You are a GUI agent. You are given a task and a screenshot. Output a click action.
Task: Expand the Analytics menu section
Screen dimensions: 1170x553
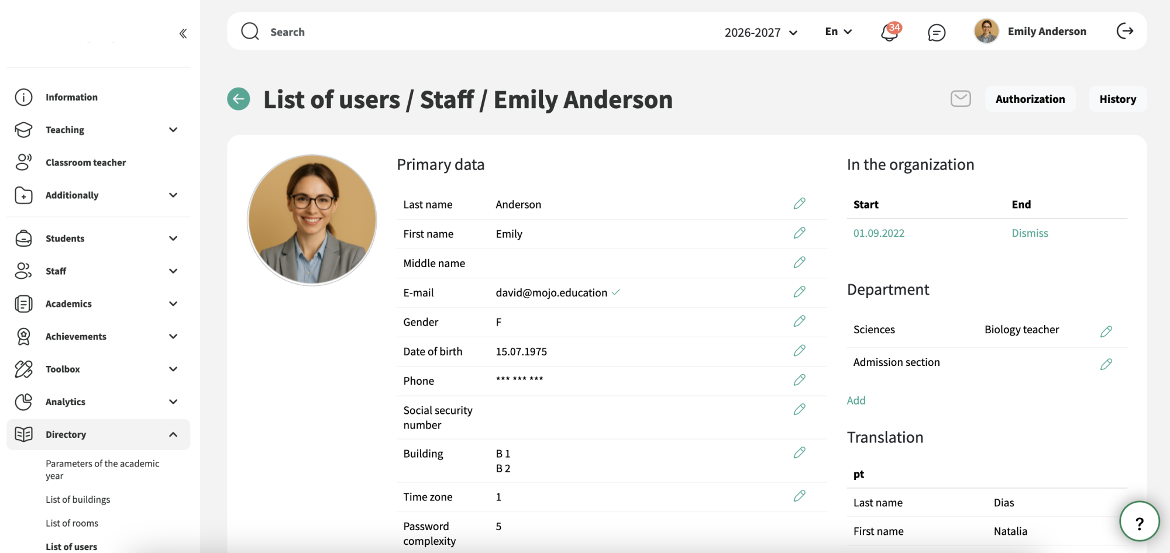(x=98, y=402)
